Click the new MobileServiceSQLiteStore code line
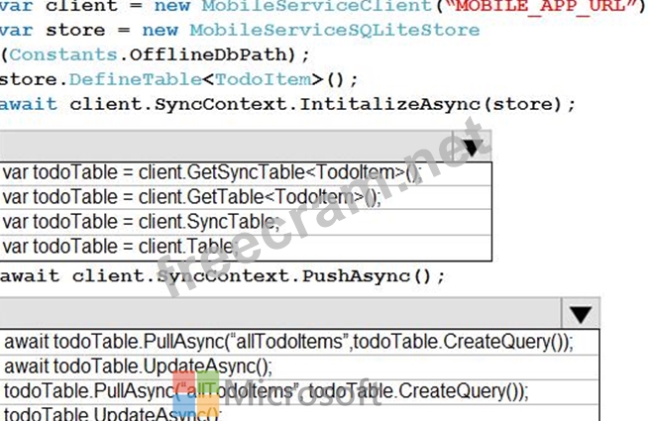This screenshot has width=648, height=421. tap(239, 30)
